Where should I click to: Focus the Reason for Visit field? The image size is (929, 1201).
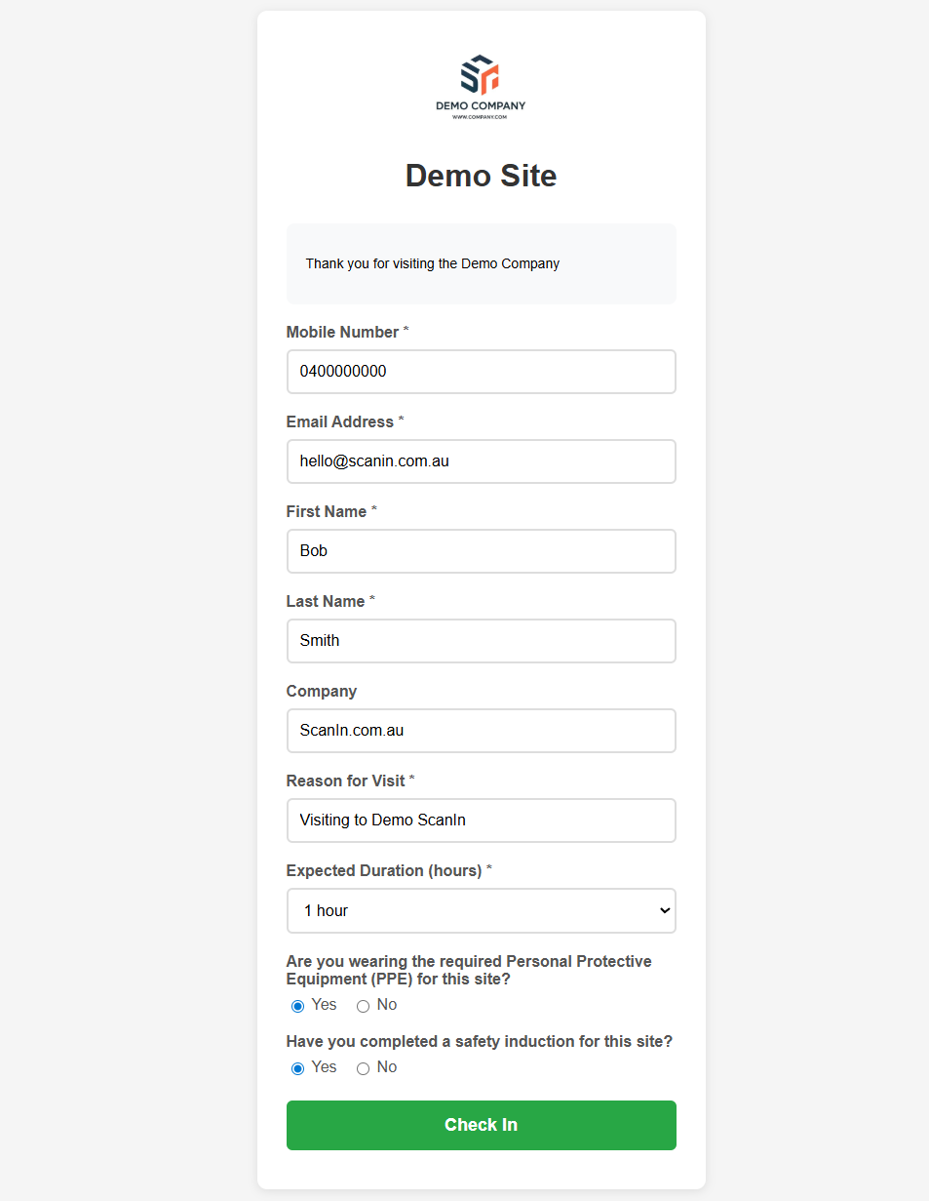coord(481,821)
